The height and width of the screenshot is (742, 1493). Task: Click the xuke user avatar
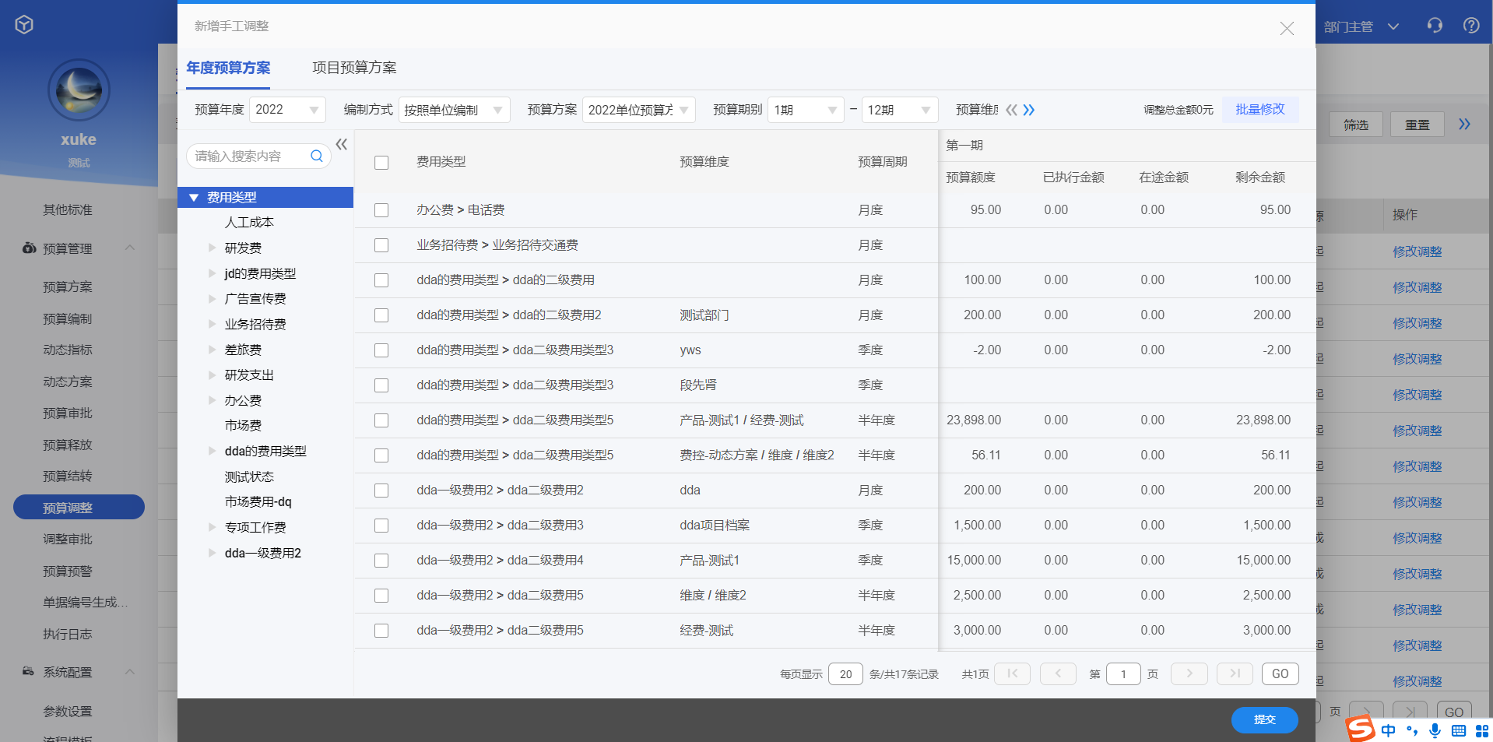pos(79,90)
